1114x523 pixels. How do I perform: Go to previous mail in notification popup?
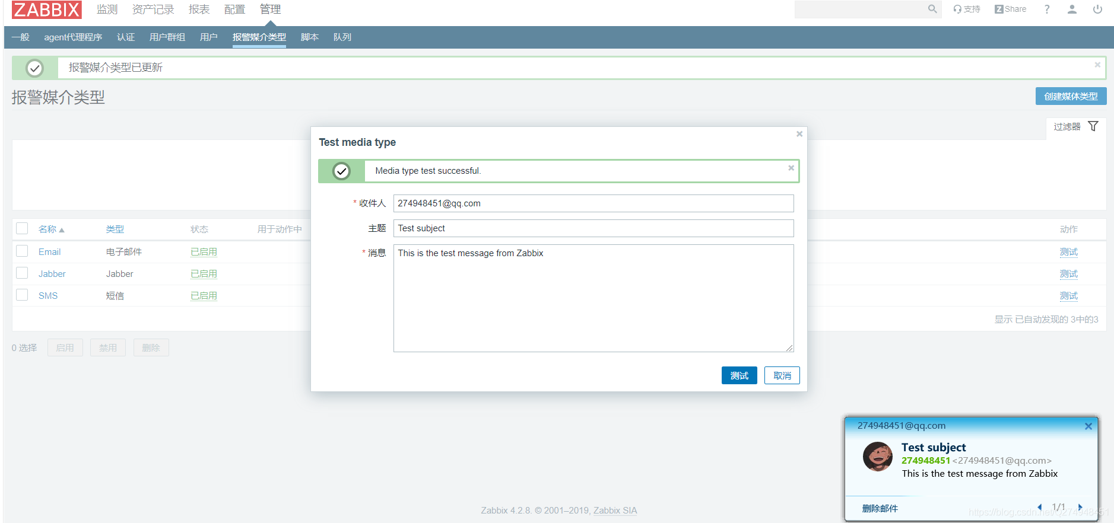1040,507
